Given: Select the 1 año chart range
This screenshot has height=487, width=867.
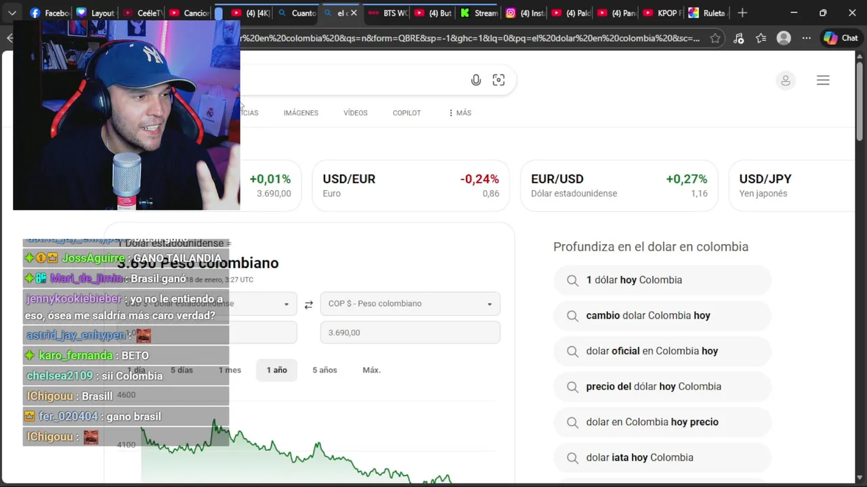Looking at the screenshot, I should point(277,370).
